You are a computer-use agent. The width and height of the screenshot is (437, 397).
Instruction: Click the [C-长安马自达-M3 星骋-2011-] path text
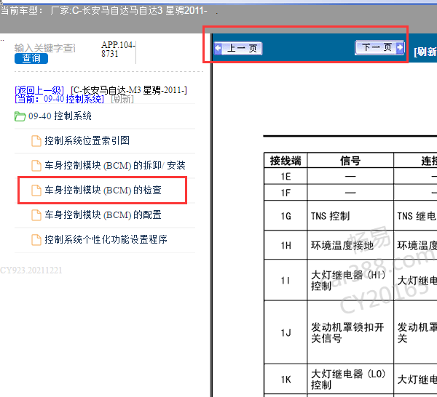pos(129,90)
